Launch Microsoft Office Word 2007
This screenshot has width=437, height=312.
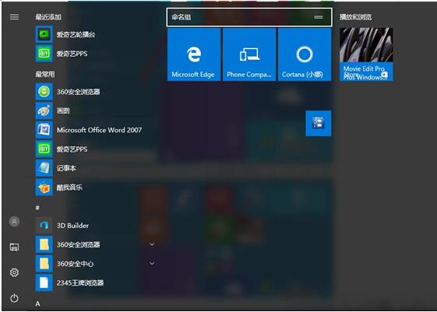[x=89, y=130]
